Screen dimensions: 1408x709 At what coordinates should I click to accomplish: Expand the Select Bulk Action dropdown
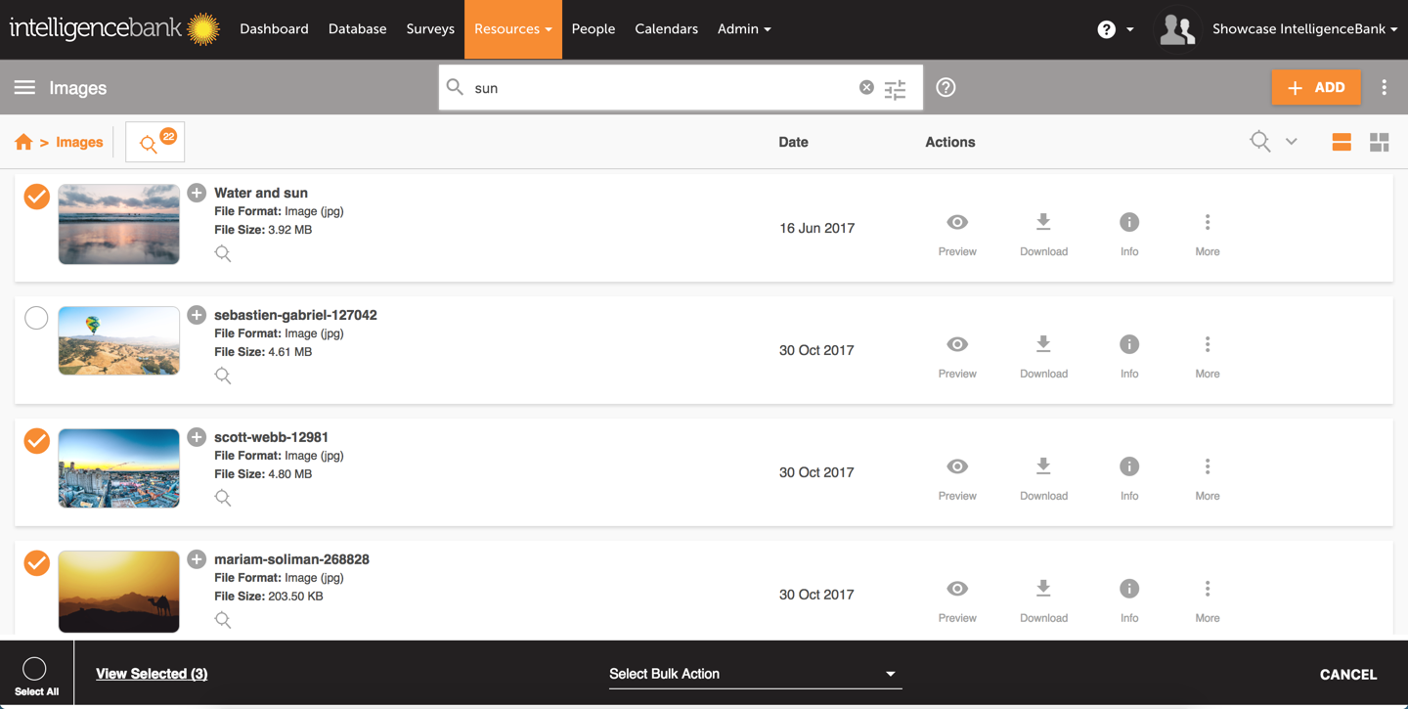coord(754,674)
